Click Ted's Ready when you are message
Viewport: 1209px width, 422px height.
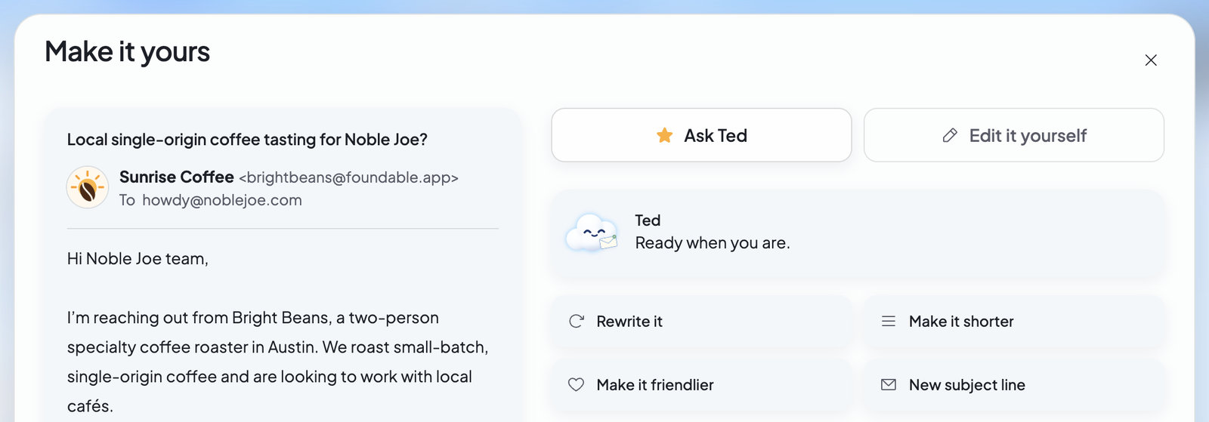(713, 243)
